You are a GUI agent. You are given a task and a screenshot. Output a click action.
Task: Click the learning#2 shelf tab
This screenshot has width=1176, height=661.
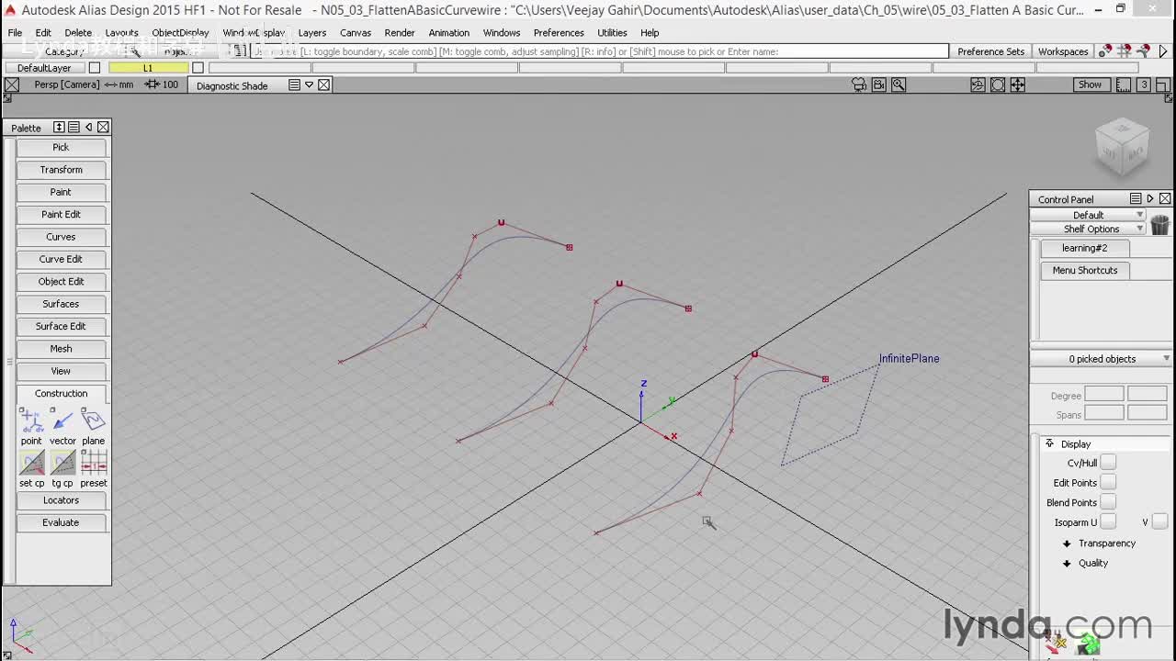pyautogui.click(x=1084, y=248)
